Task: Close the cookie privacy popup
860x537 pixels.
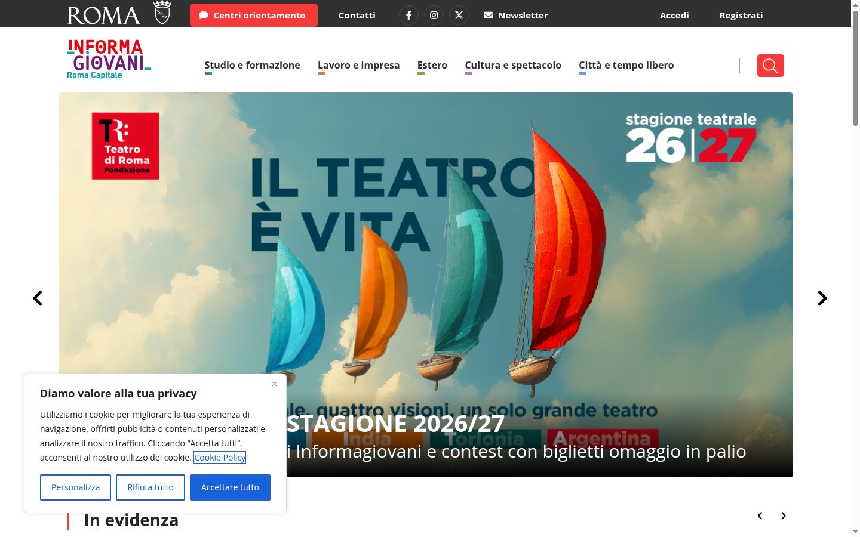Action: pyautogui.click(x=274, y=384)
